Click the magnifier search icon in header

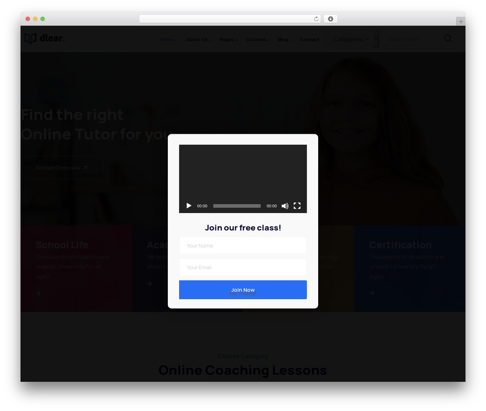pyautogui.click(x=448, y=39)
